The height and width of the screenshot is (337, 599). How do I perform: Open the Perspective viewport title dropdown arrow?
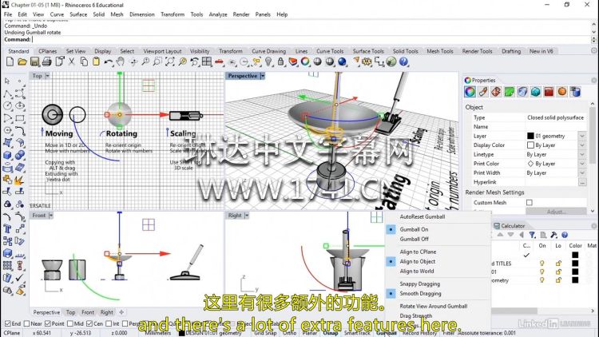pyautogui.click(x=263, y=76)
